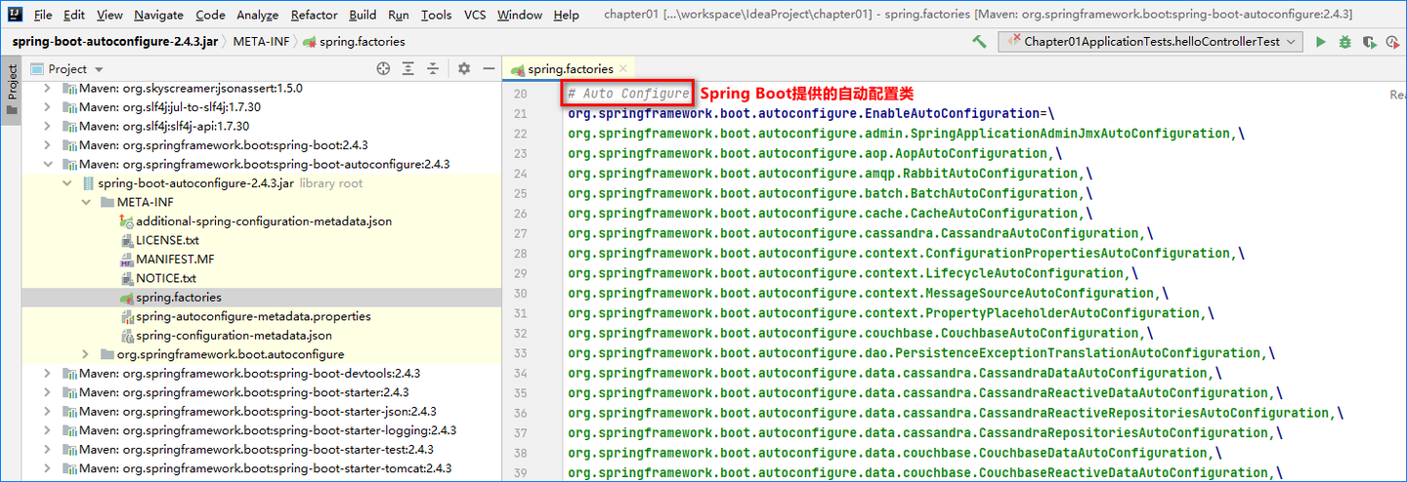The image size is (1407, 482).
Task: Select LICENSE.txt in the project tree
Action: click(159, 240)
